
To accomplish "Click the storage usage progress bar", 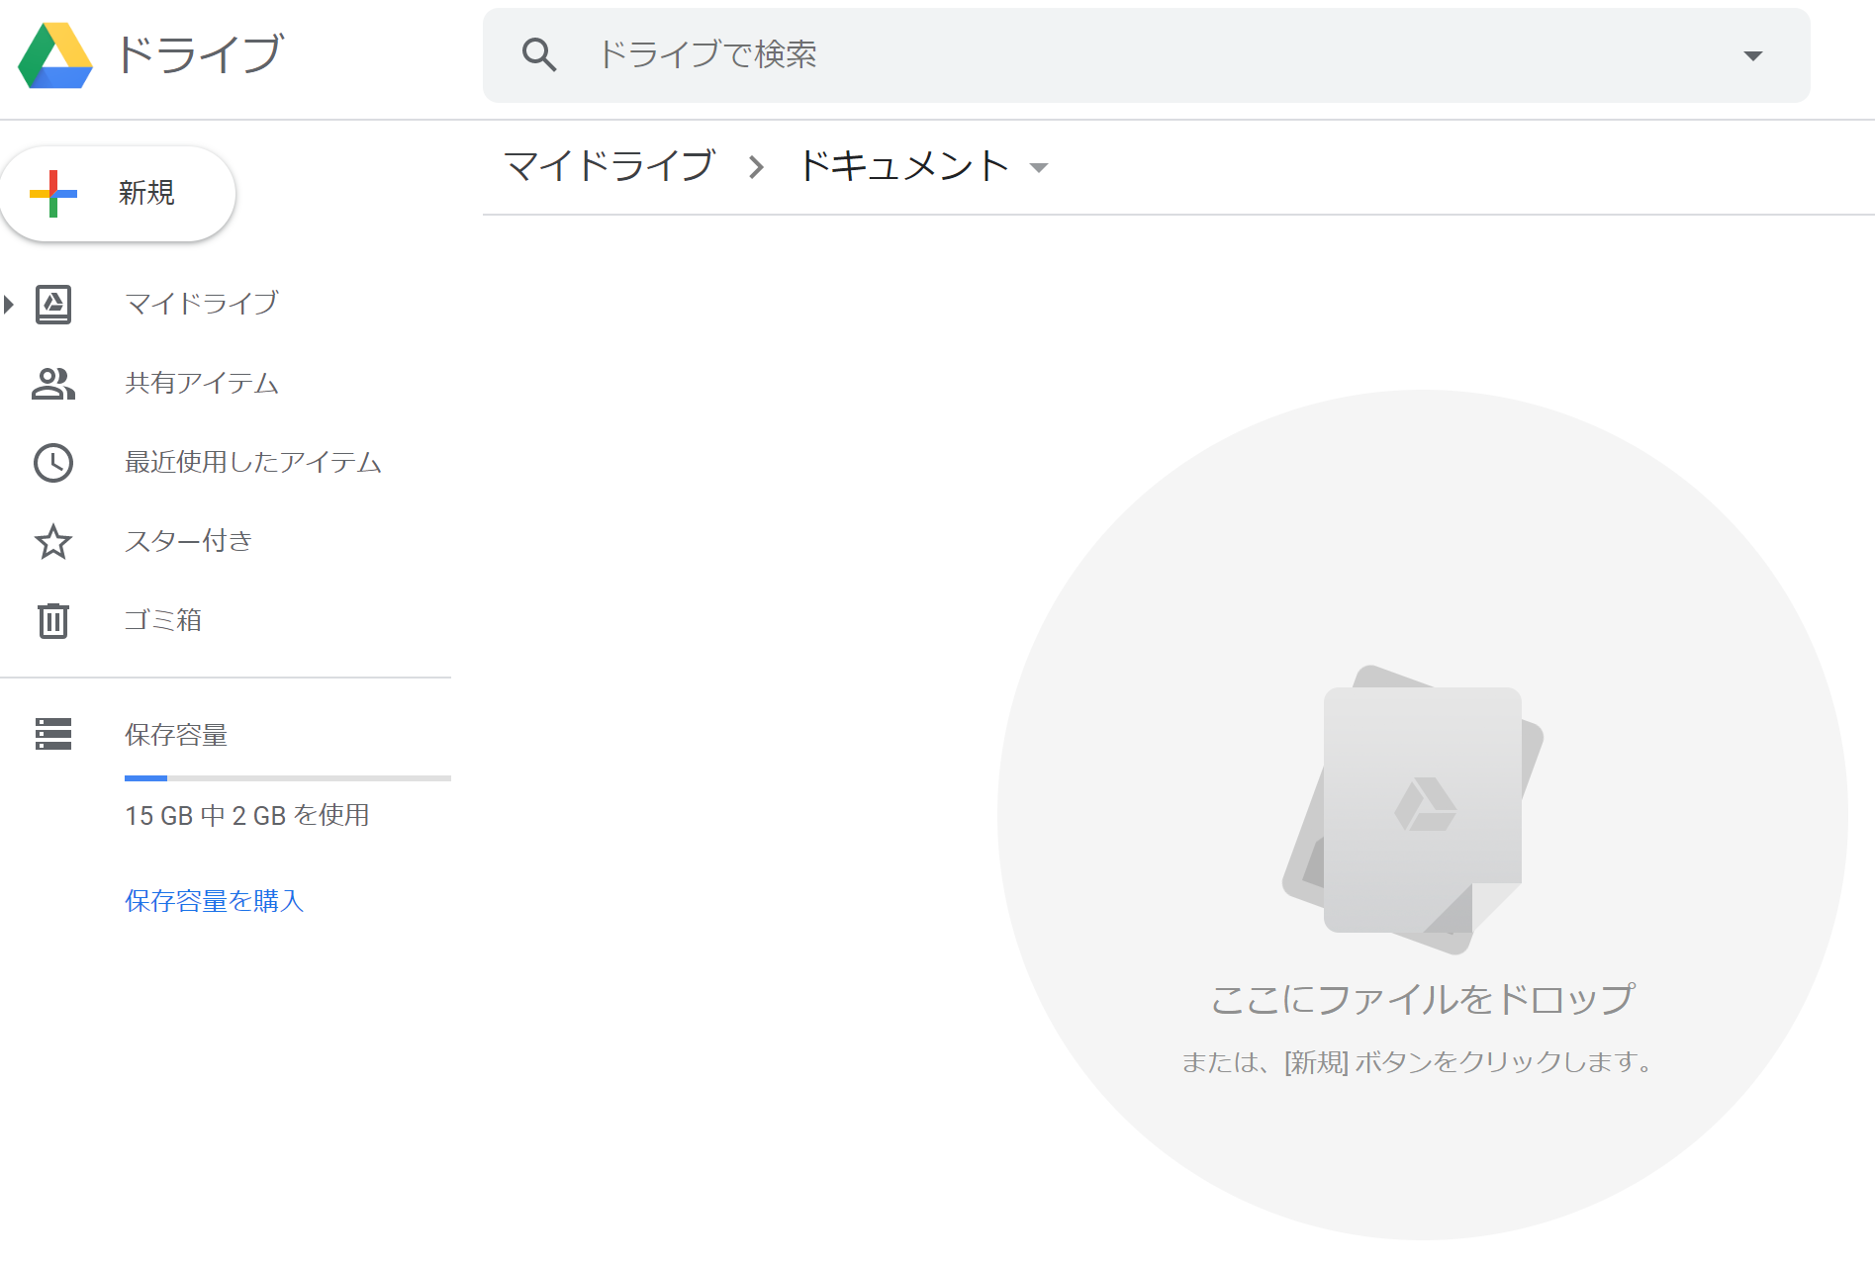I will click(x=287, y=778).
